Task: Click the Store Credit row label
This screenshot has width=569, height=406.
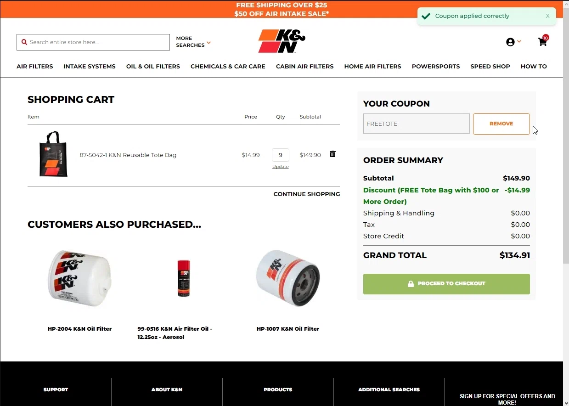Action: [x=384, y=236]
